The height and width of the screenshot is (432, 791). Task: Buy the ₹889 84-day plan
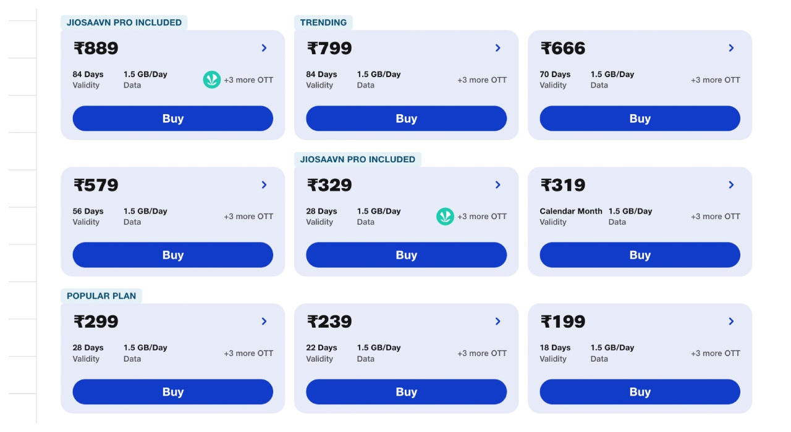point(173,118)
